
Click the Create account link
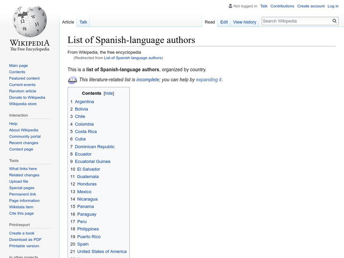click(x=311, y=6)
